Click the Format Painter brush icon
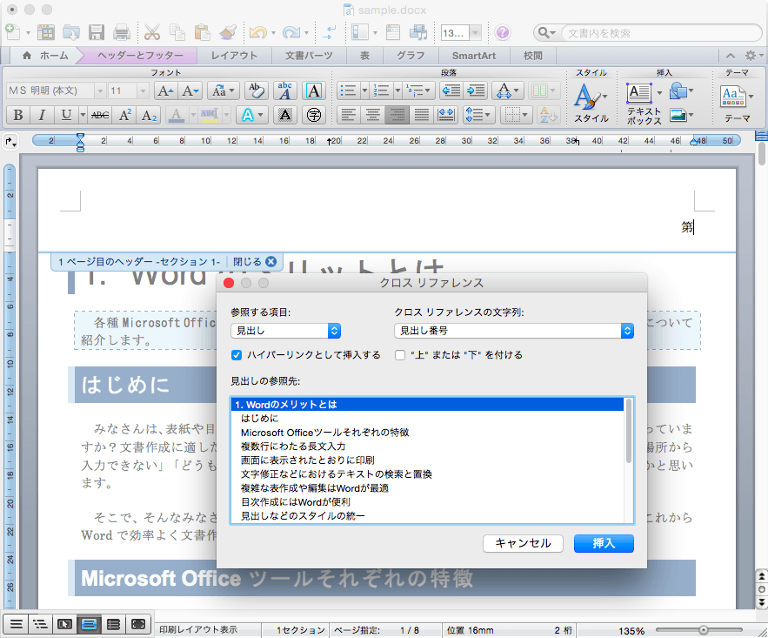Viewport: 768px width, 638px height. (x=228, y=33)
